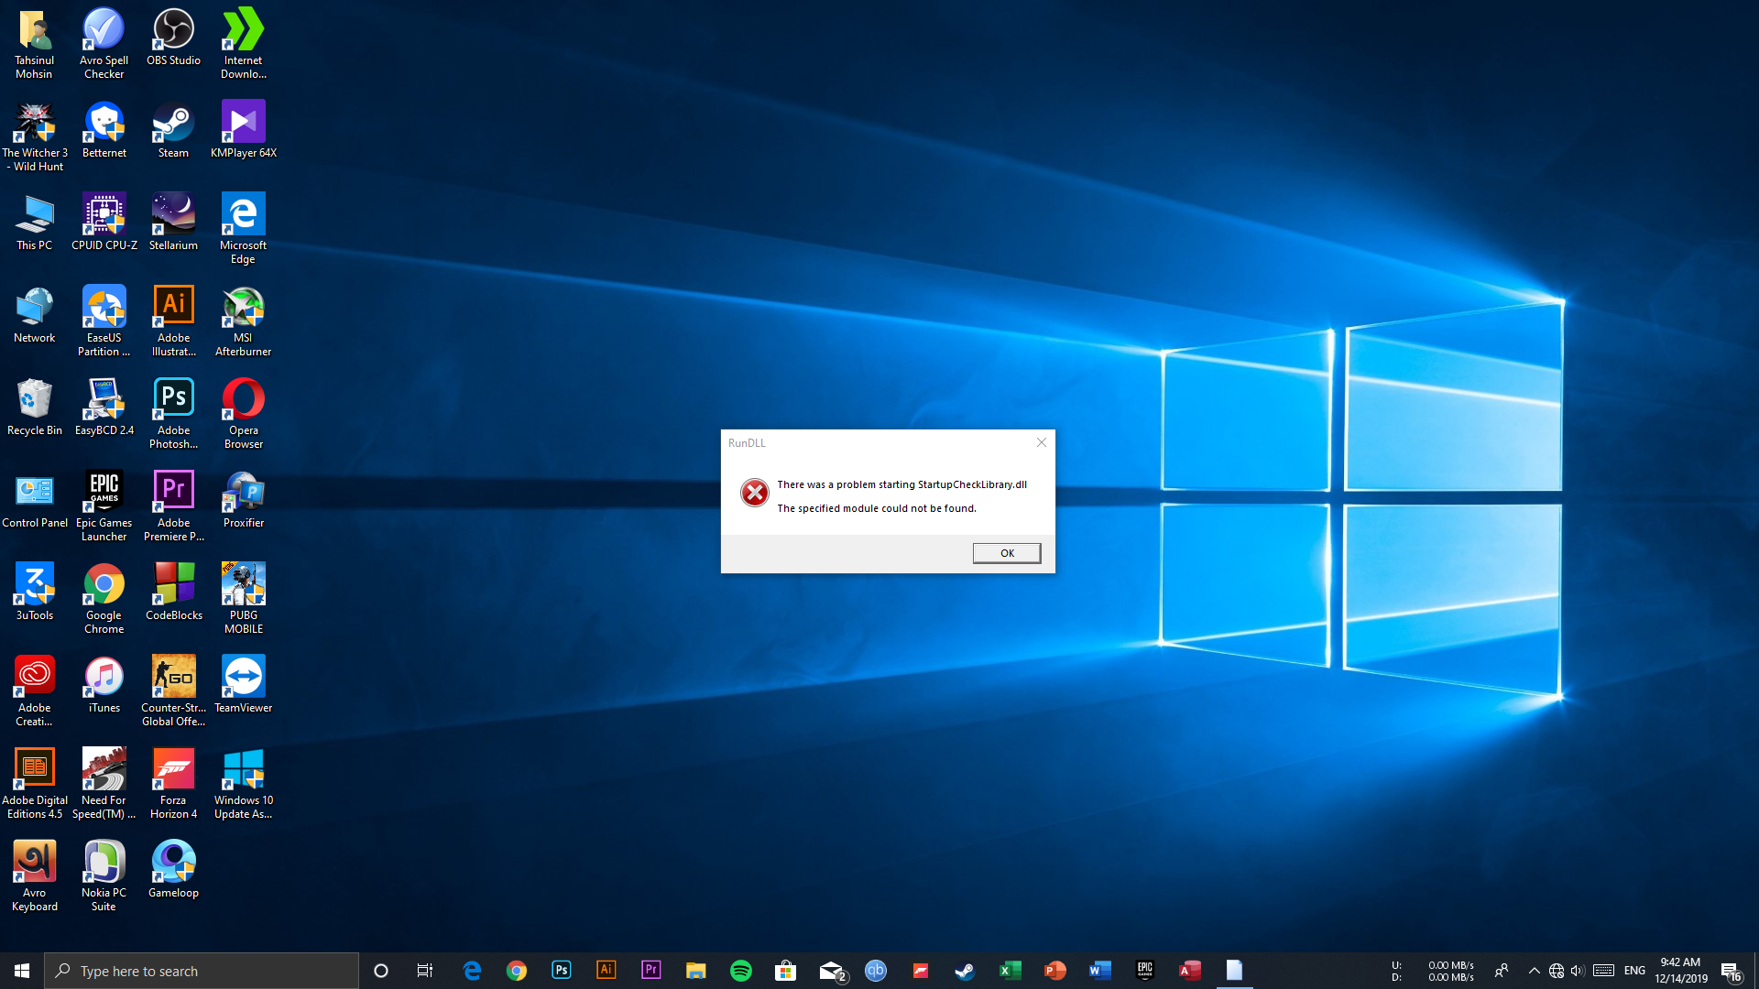Open Task View button

click(x=425, y=971)
